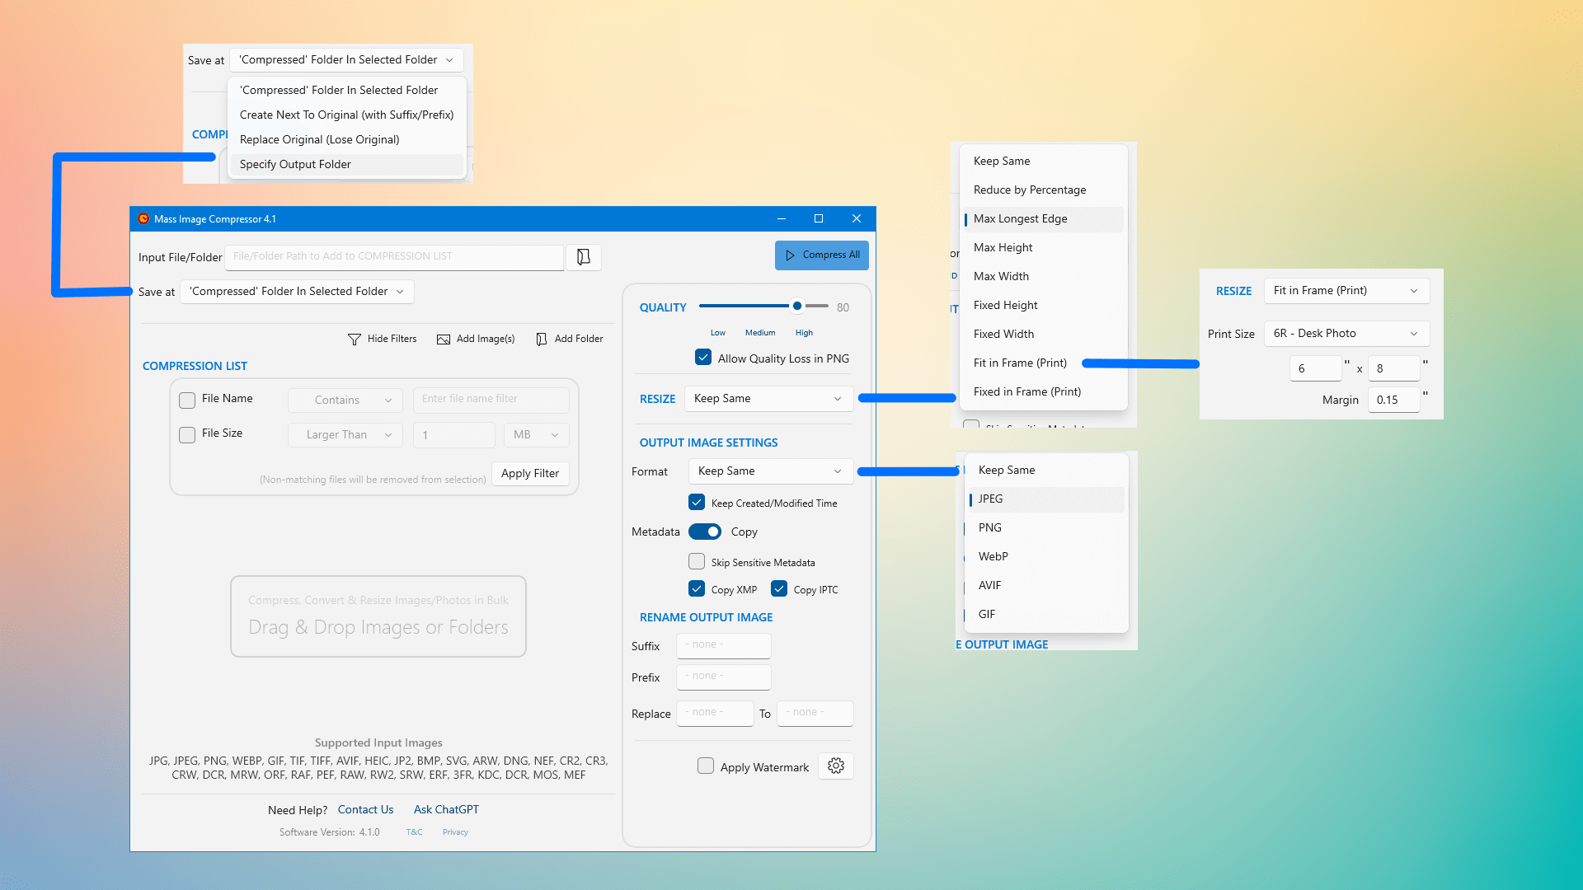
Task: Open the Print Size 6R - Desk Photo dropdown
Action: tap(1346, 334)
